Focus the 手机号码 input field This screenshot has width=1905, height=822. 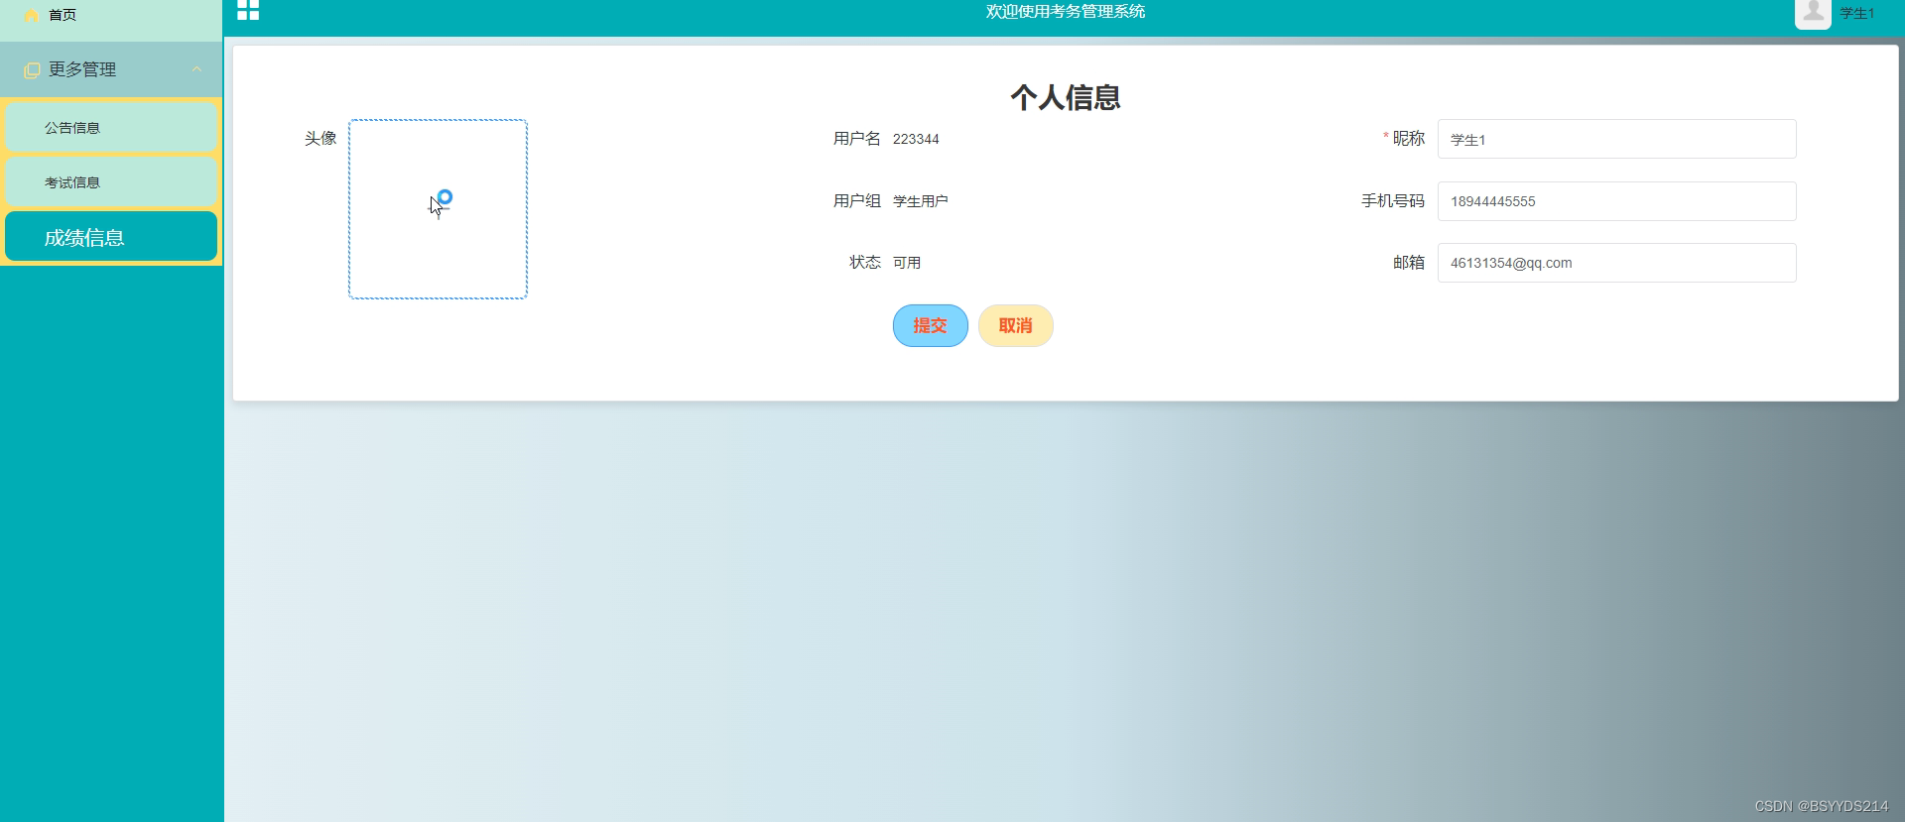pyautogui.click(x=1616, y=201)
